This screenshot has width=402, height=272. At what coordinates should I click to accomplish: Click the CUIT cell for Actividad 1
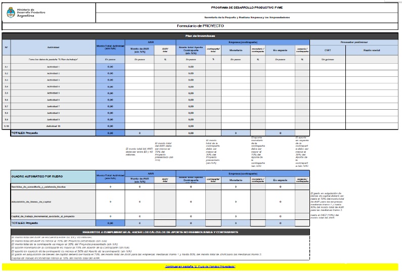(x=327, y=67)
